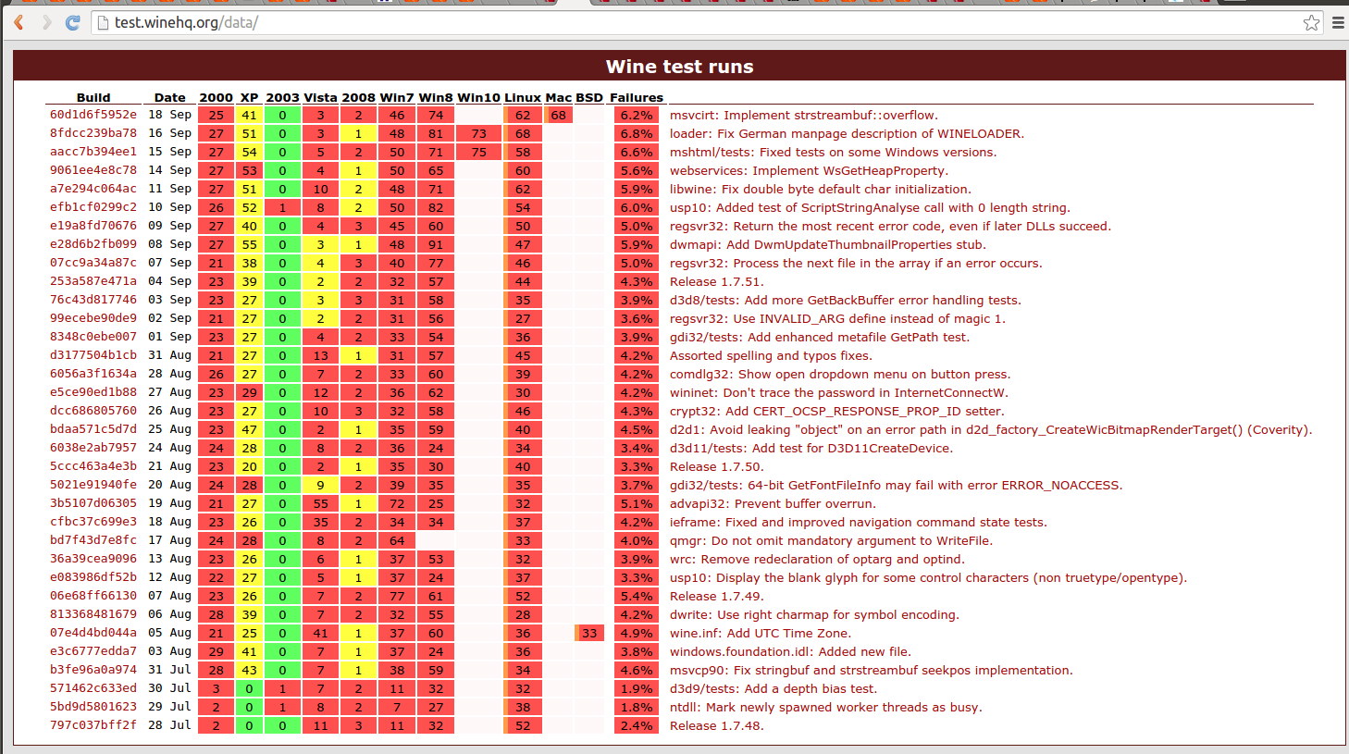Screen dimensions: 1349x754
Task: Click the Win7 cell showing 72
Action: pyautogui.click(x=397, y=503)
